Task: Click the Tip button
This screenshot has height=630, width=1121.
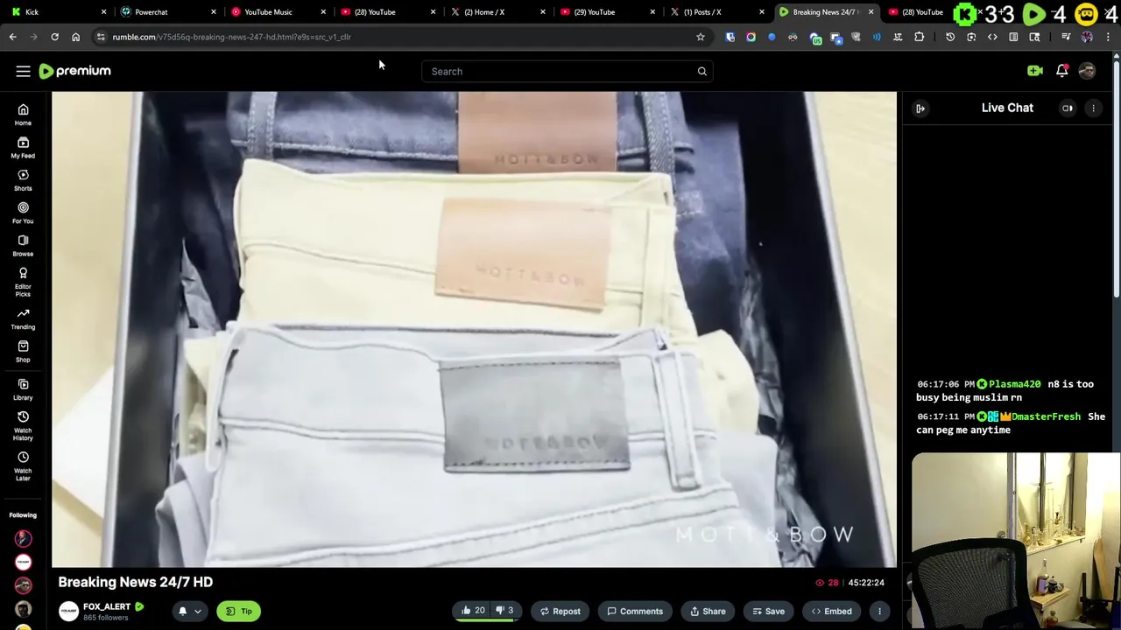Action: point(238,612)
